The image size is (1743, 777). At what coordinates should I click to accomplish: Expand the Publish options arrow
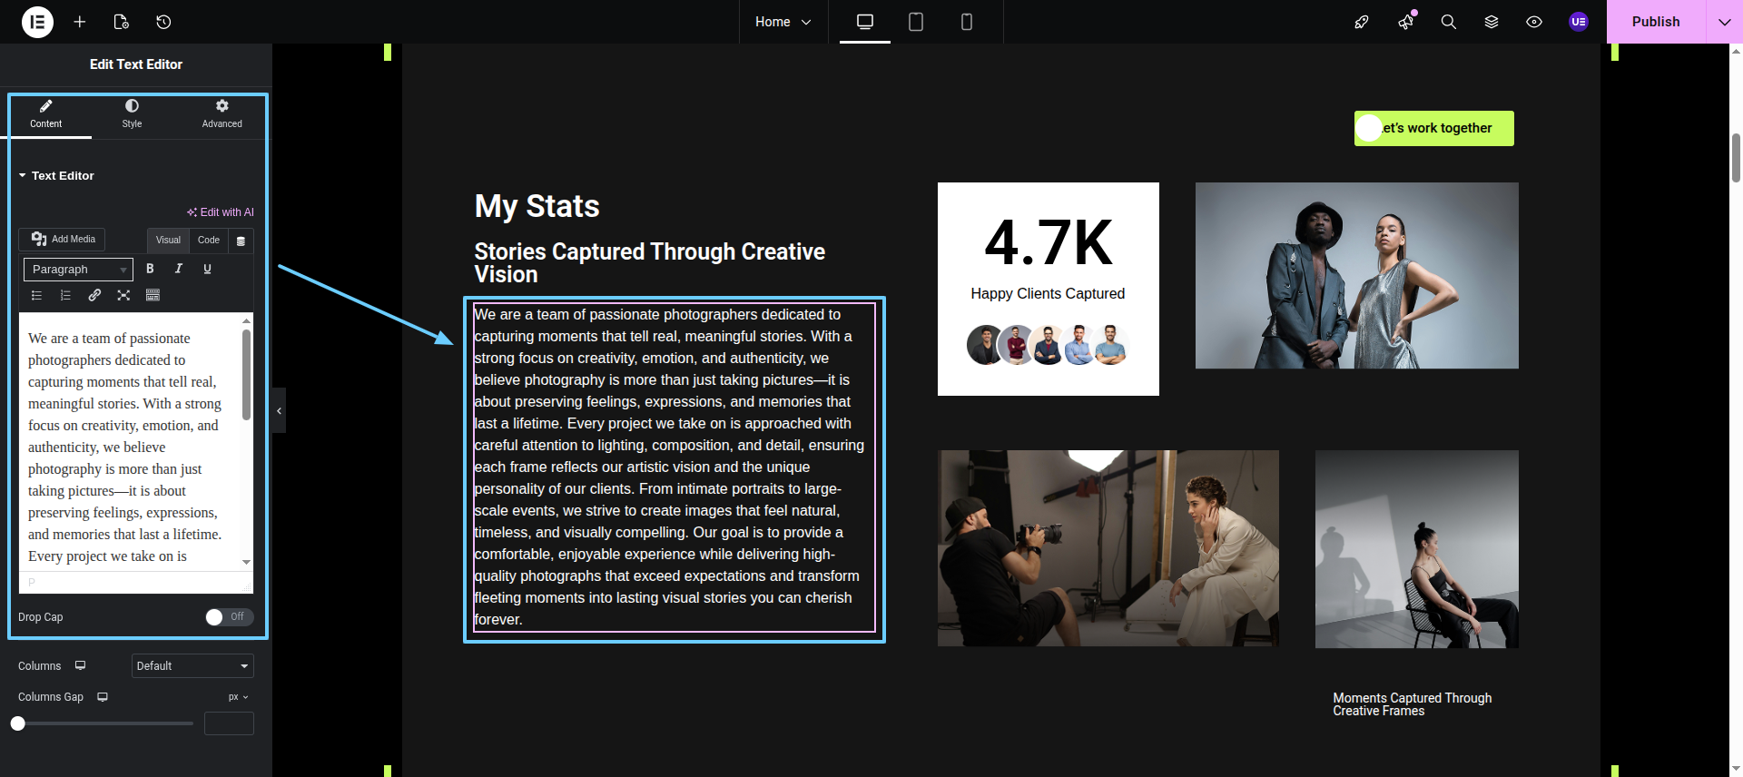click(x=1724, y=22)
